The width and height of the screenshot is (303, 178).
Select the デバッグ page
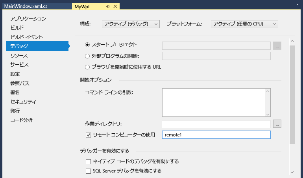[x=37, y=46]
